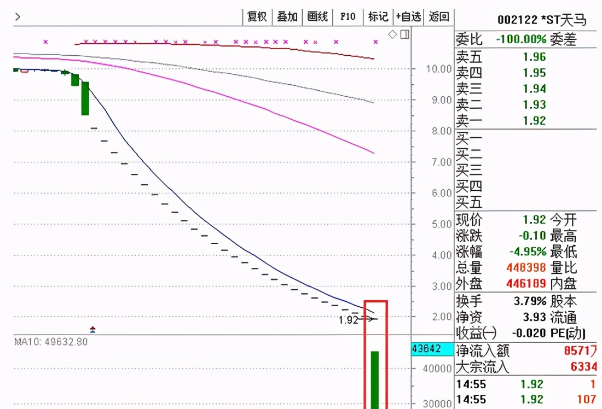The height and width of the screenshot is (409, 602).
Task: Click the 流通 label
Action: 563,317
